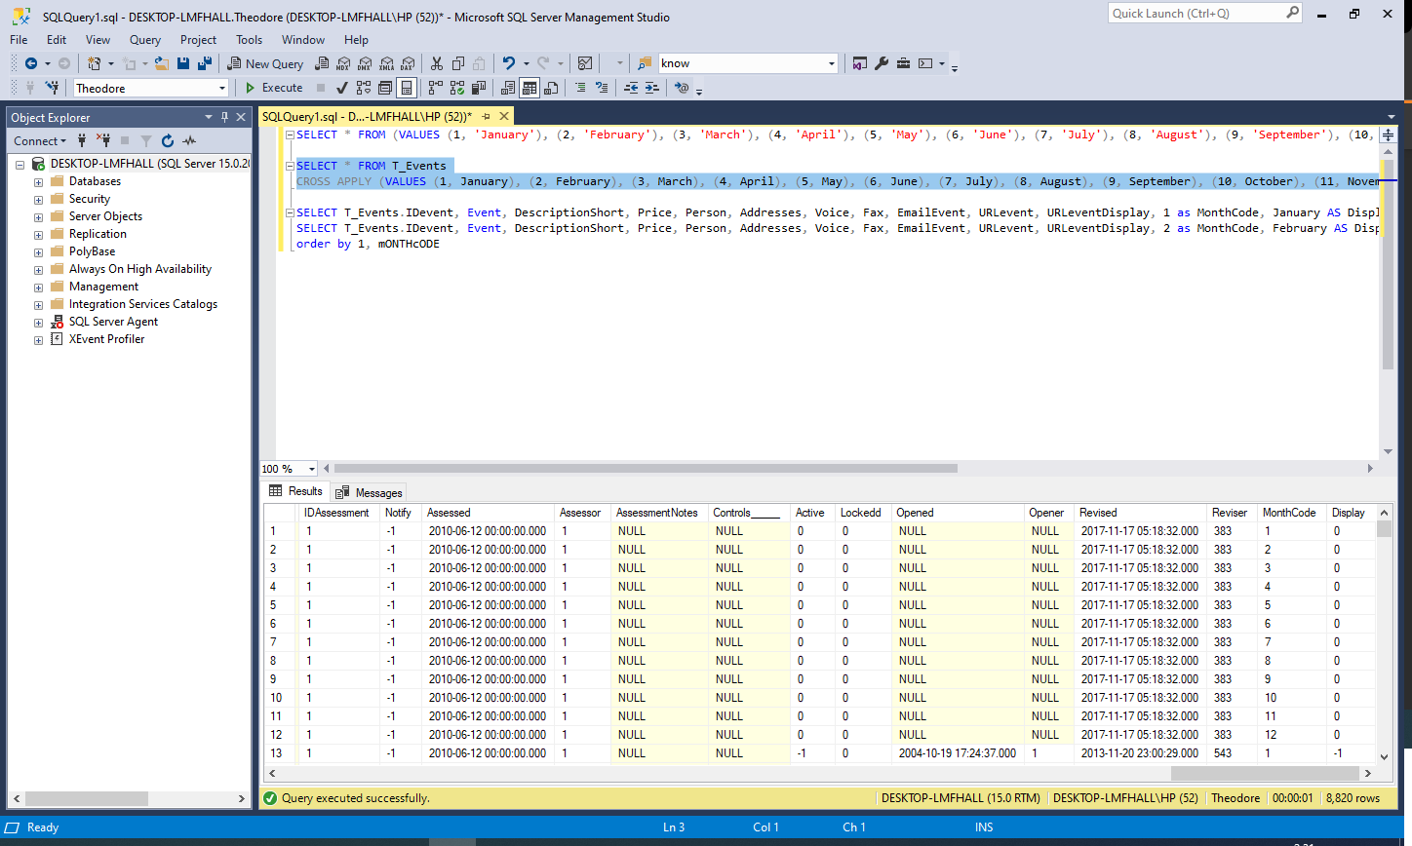Click the Cut scissors icon

point(437,63)
